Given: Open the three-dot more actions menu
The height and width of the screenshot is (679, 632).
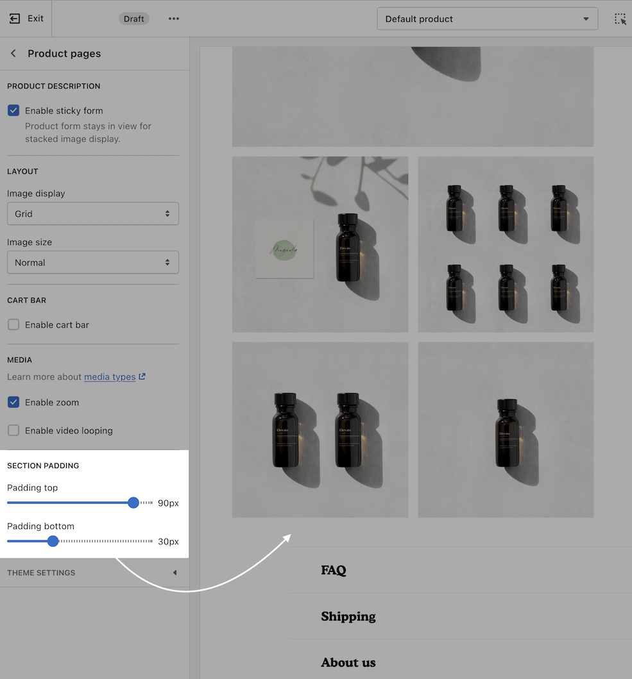Looking at the screenshot, I should (174, 19).
